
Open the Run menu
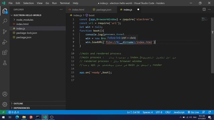[x=54, y=3]
